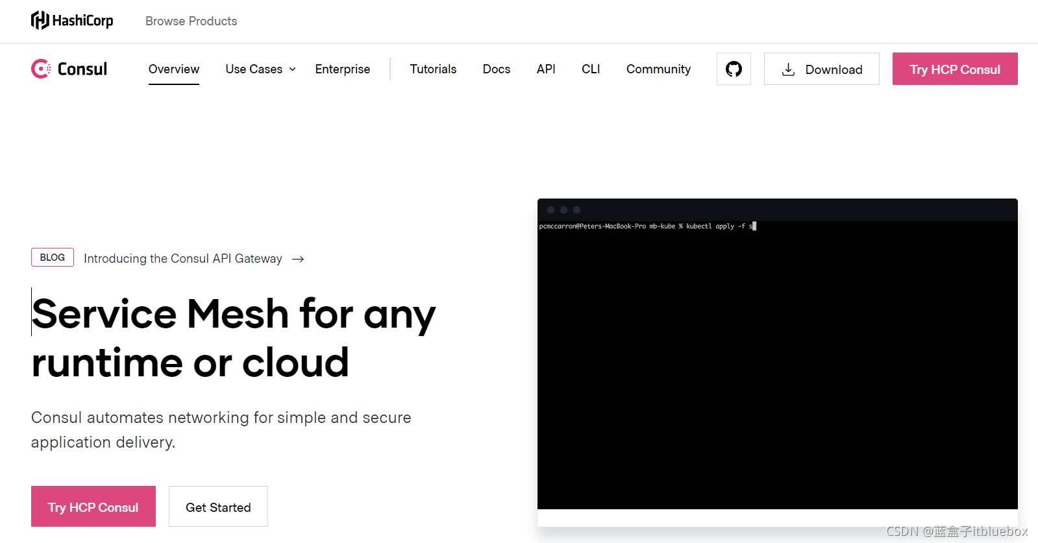Click the hero Try HCP Consul button
The image size is (1038, 543).
(x=93, y=507)
